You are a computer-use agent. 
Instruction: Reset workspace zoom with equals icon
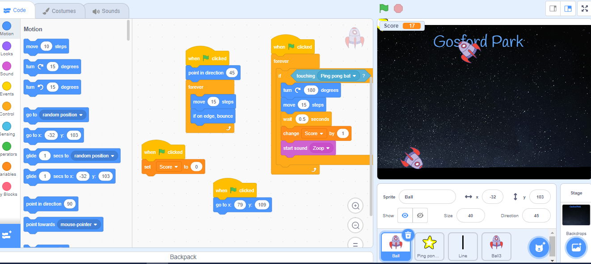[356, 243]
